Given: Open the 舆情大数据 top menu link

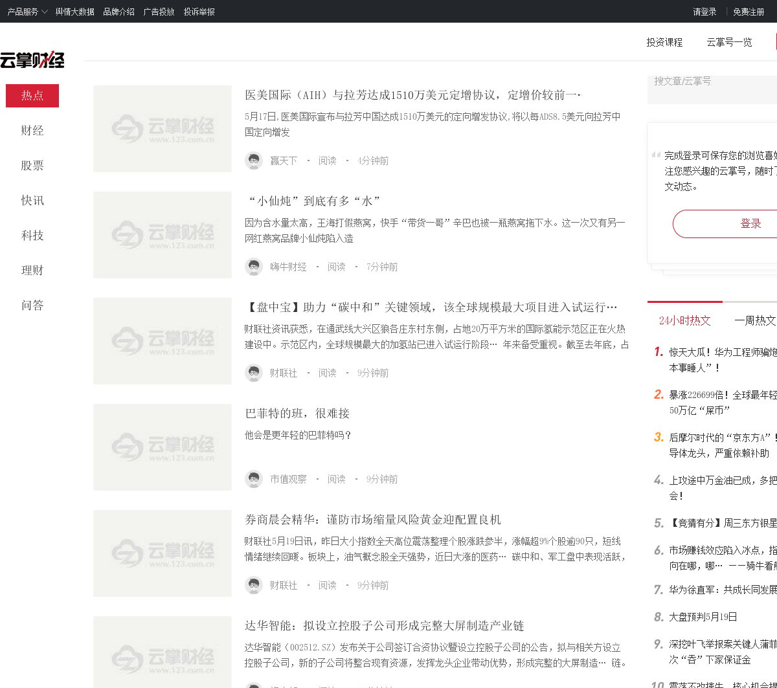Looking at the screenshot, I should 74,12.
